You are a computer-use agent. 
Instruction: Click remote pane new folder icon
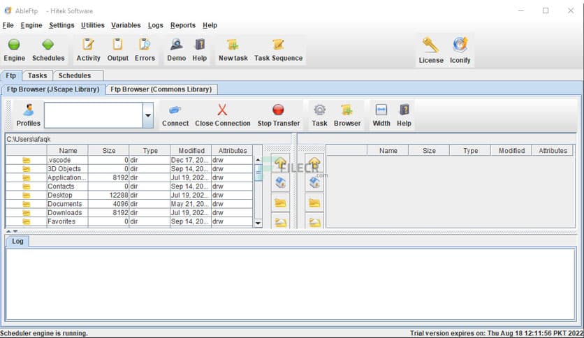314,203
